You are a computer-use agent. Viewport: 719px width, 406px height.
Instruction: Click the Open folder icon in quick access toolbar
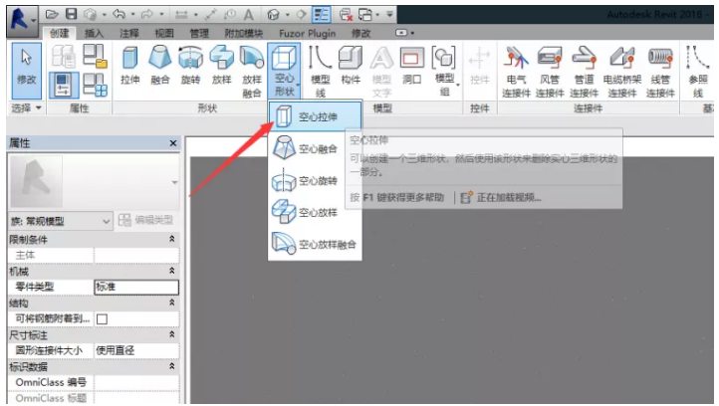coord(52,14)
